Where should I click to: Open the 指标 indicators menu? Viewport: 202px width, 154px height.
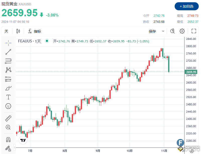pyautogui.click(x=34, y=31)
